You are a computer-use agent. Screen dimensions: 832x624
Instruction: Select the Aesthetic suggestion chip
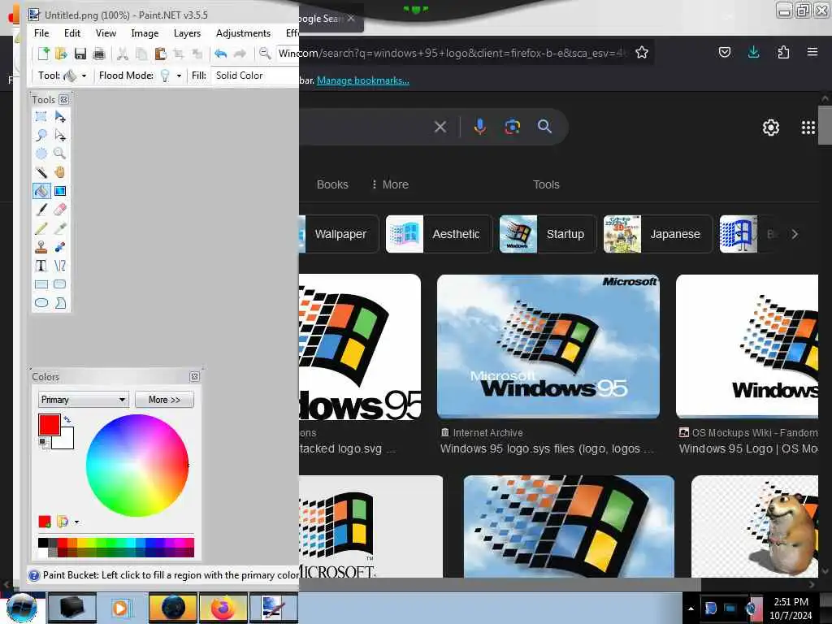coord(439,234)
